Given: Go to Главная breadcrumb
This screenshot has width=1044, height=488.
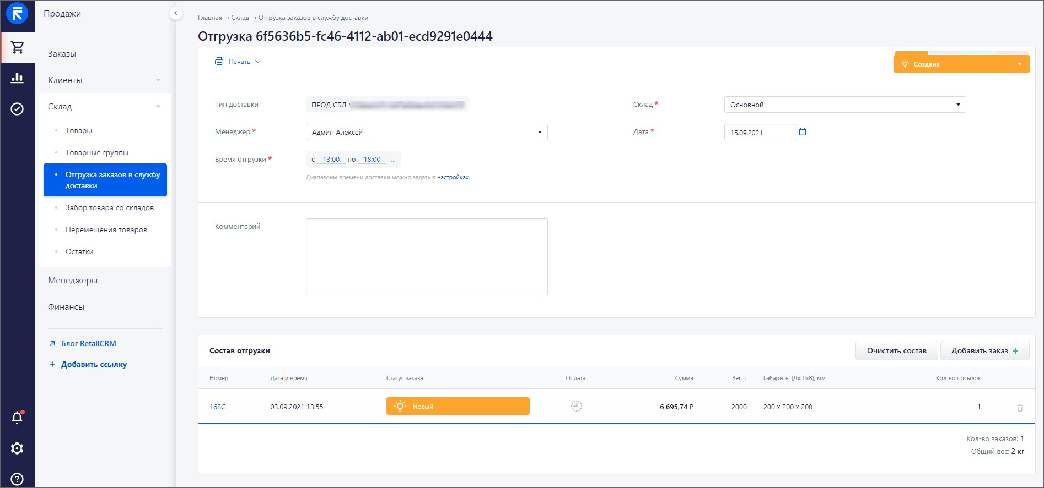Looking at the screenshot, I should (x=210, y=18).
